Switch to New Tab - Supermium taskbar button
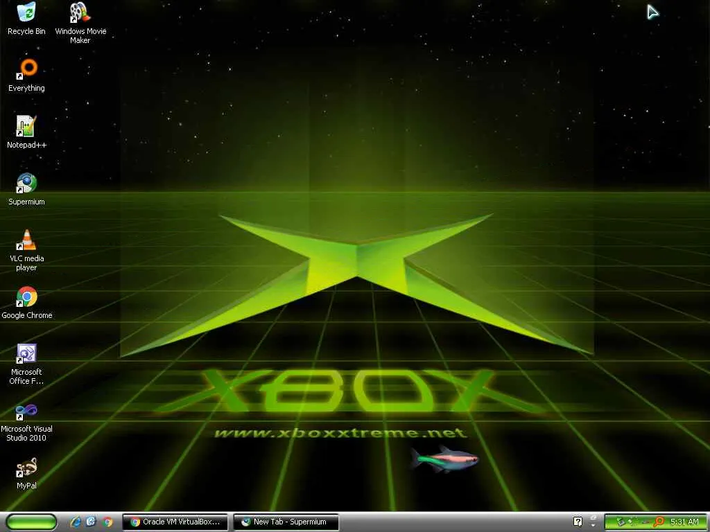Image resolution: width=710 pixels, height=532 pixels. point(286,522)
